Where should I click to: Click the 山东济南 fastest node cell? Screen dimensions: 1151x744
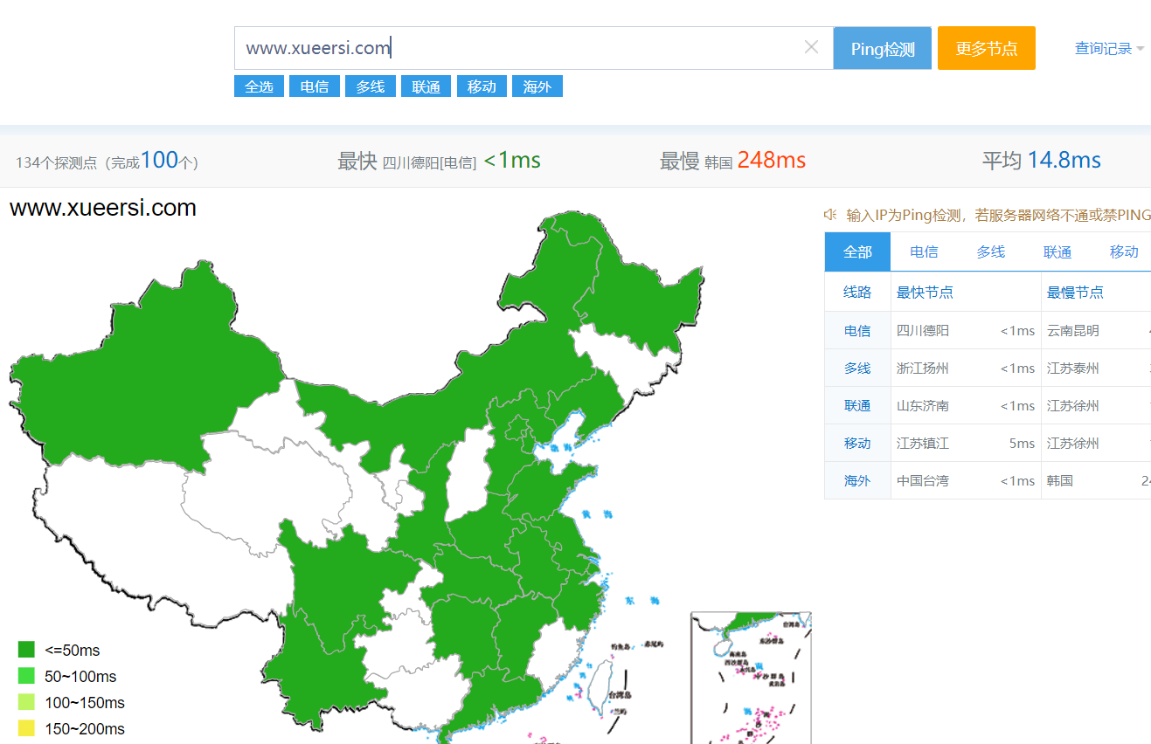click(923, 406)
